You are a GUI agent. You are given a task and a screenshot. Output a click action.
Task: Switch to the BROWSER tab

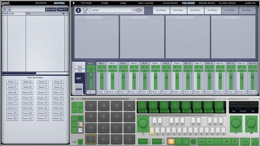(41, 3)
